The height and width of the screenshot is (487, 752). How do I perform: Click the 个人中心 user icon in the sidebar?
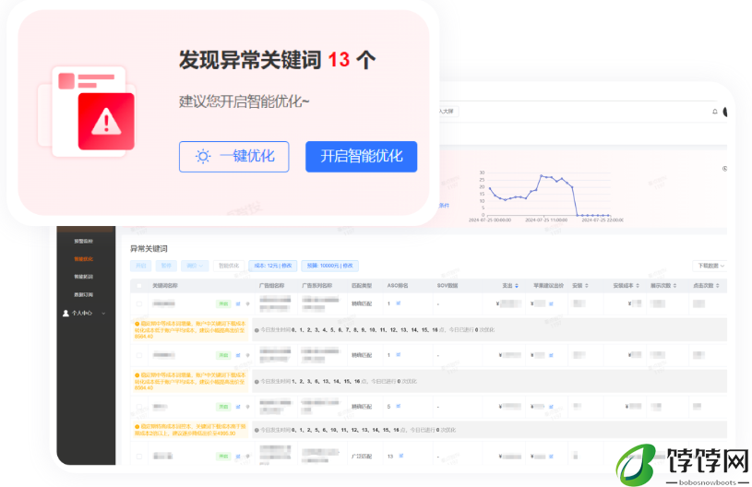66,313
